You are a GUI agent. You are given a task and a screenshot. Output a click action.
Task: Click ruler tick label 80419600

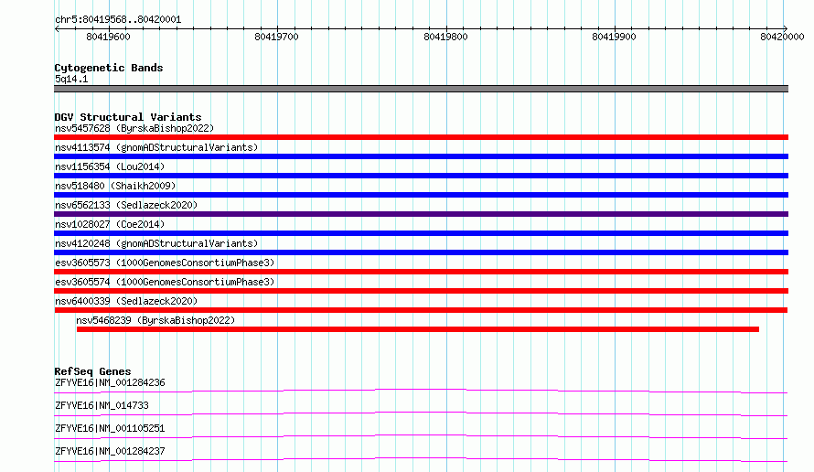pos(108,37)
